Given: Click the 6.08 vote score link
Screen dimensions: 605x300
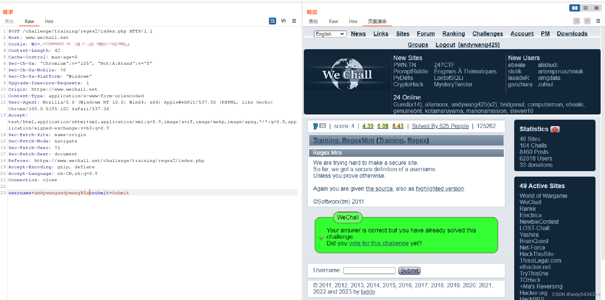Looking at the screenshot, I should (x=383, y=126).
